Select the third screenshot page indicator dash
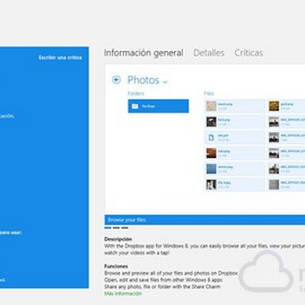 point(125,228)
